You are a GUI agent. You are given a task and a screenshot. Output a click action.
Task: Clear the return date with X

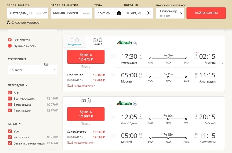click(x=149, y=13)
